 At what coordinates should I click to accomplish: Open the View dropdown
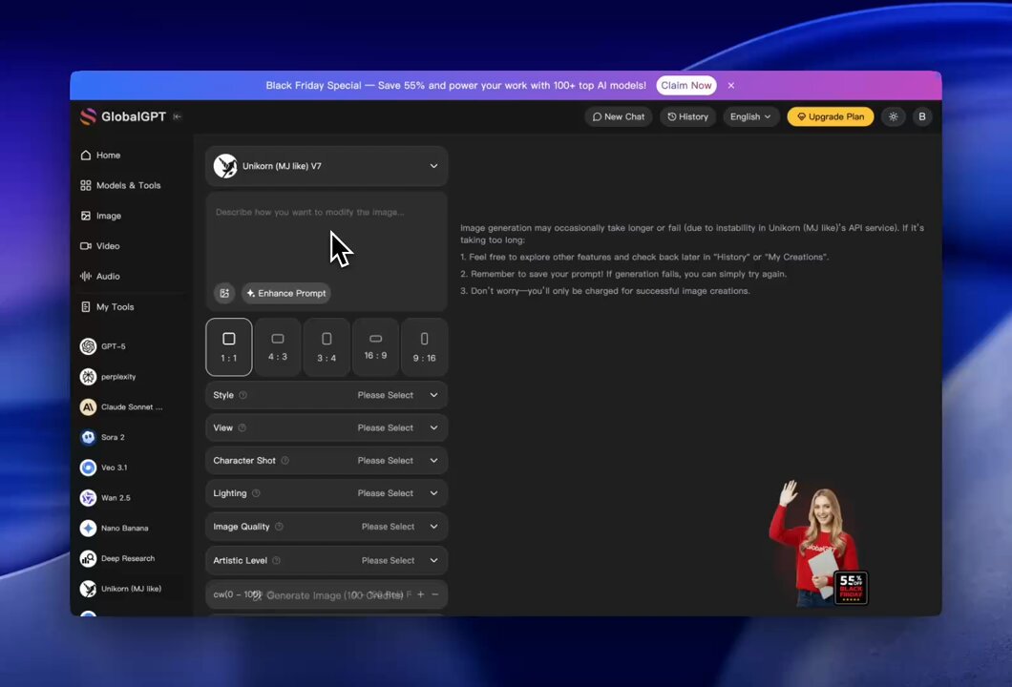[x=327, y=427]
